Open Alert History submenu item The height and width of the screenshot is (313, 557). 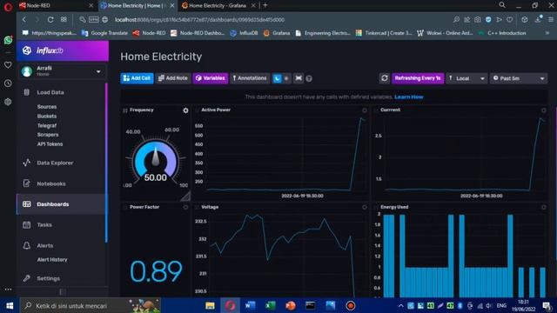click(52, 259)
